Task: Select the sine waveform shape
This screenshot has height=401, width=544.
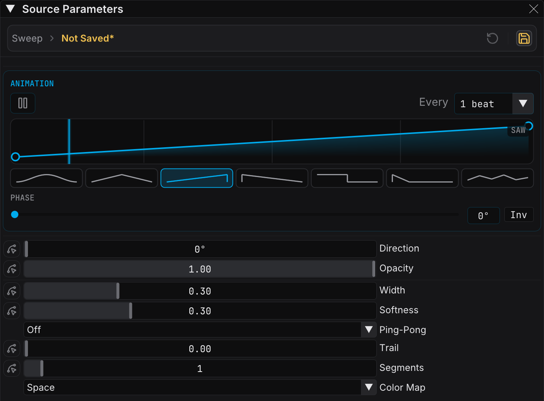Action: point(47,178)
